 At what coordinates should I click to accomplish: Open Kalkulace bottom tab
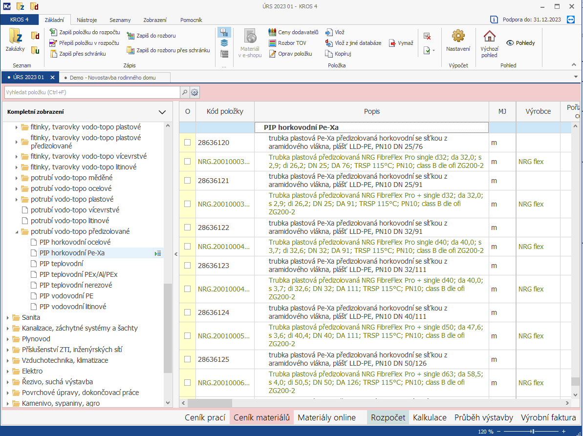tap(430, 418)
